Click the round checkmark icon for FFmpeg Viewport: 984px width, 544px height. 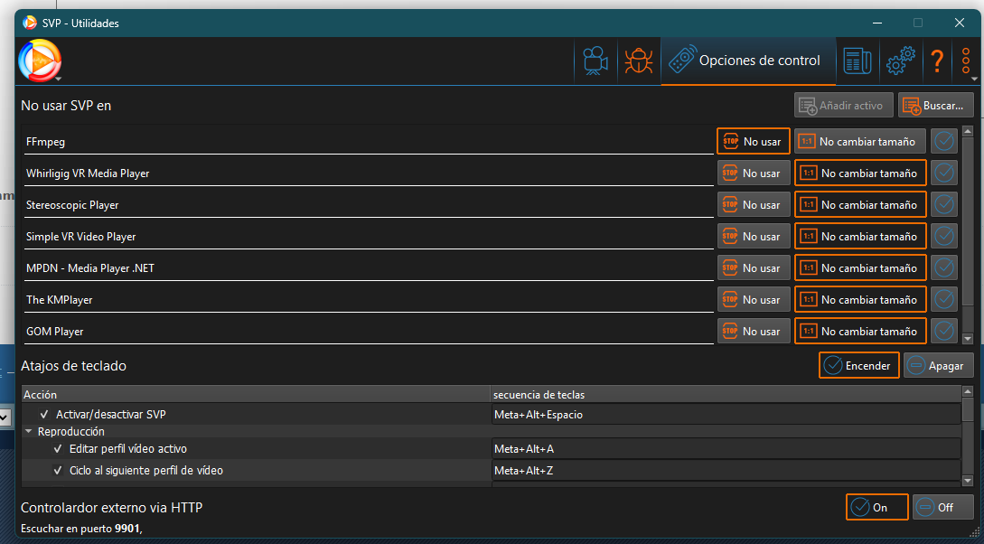click(x=944, y=142)
